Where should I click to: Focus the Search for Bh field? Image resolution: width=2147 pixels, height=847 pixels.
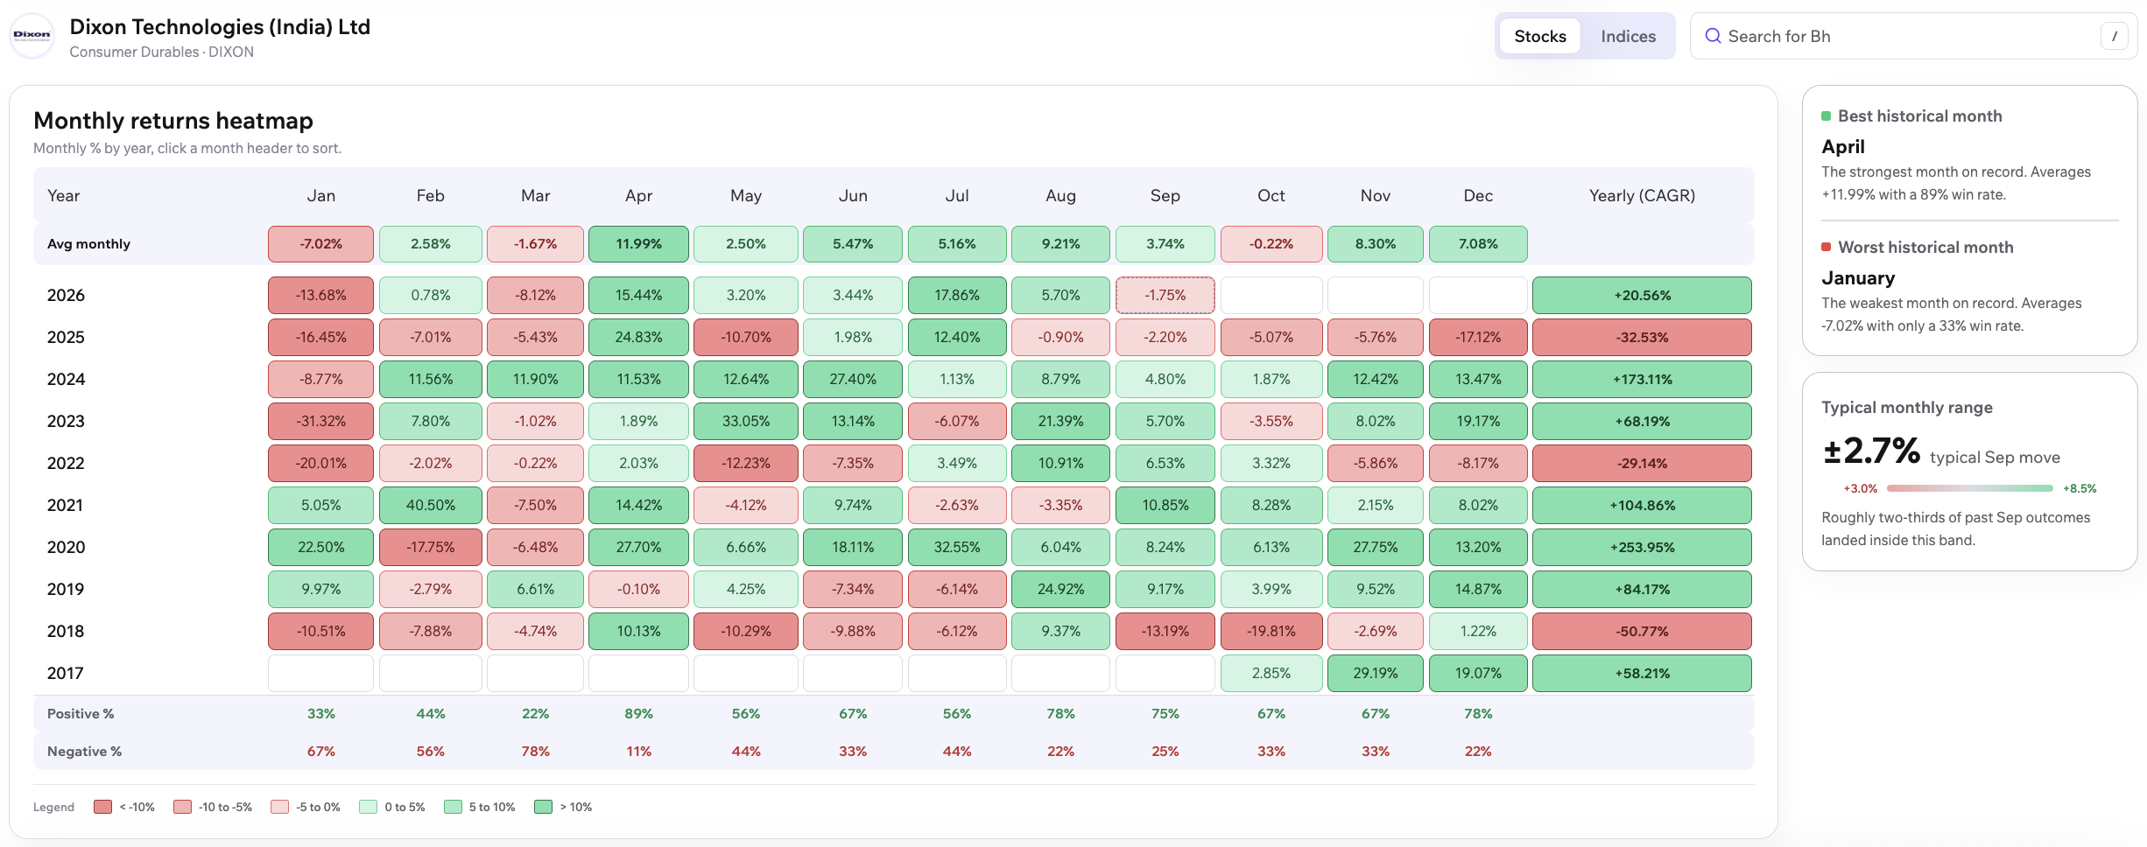(1913, 36)
